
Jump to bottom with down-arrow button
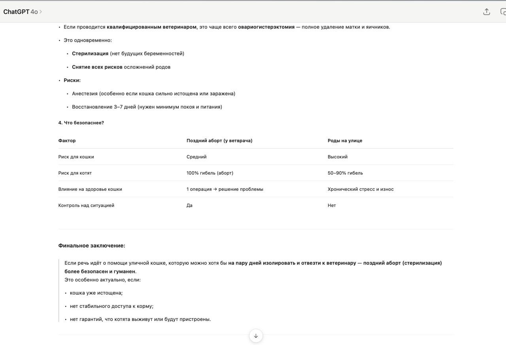[x=256, y=336]
